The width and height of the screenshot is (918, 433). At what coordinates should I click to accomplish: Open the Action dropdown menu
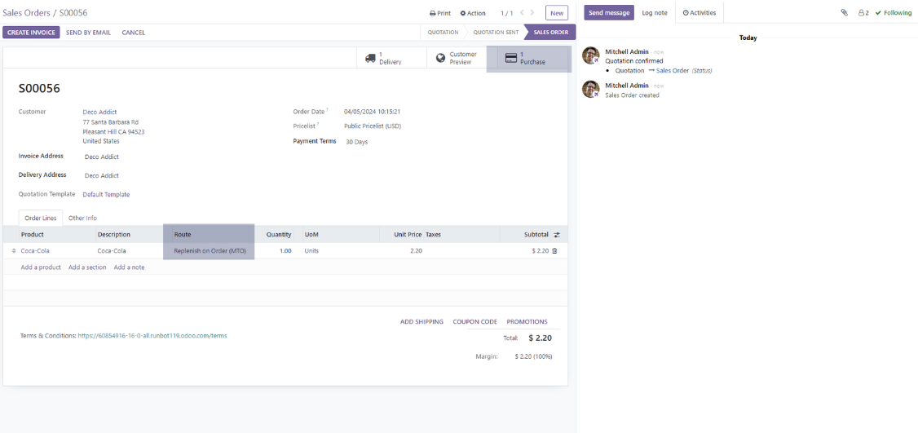473,13
